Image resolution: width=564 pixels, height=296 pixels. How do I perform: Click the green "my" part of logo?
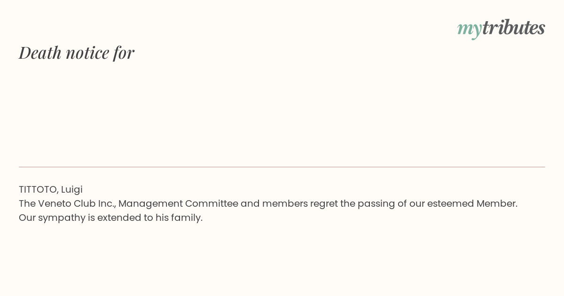click(x=469, y=30)
